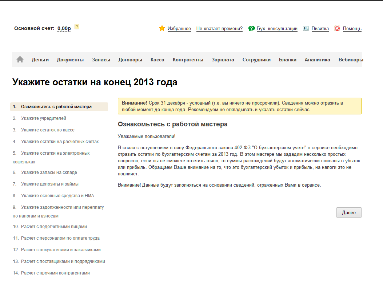This screenshot has height=297, width=383.
Task: Select step 14 Расчет с прочими контрагентами
Action: (51, 273)
